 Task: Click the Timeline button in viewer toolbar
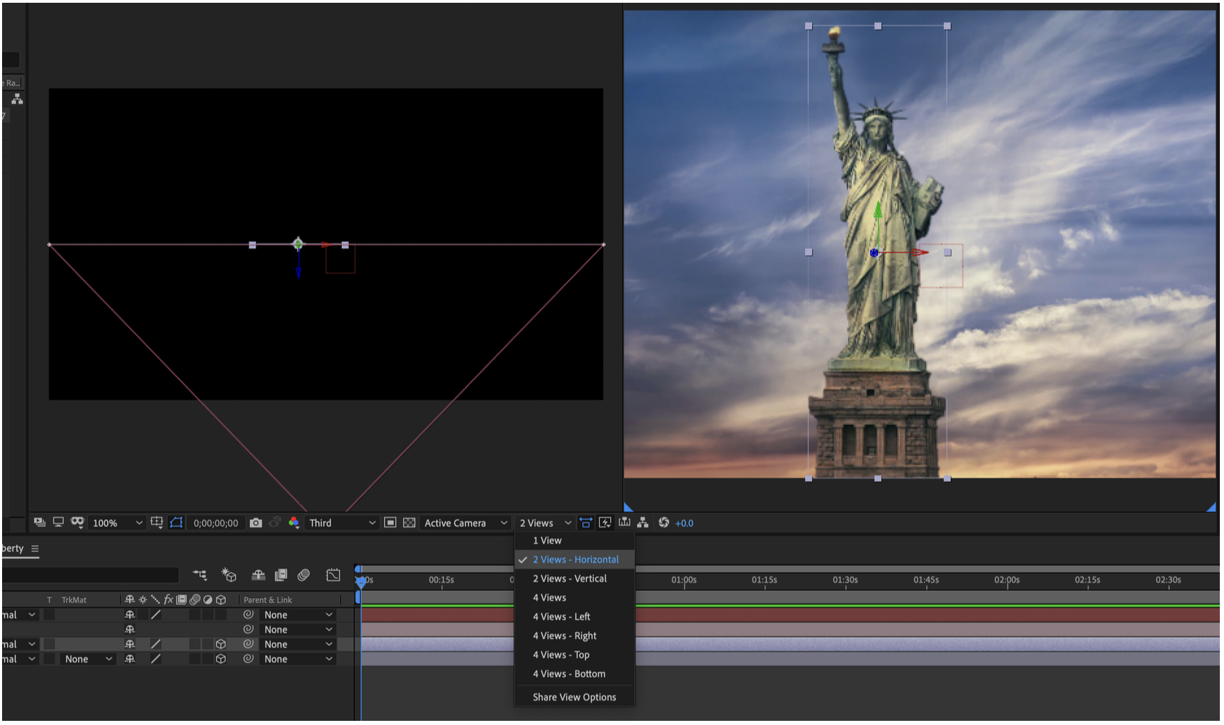(x=625, y=523)
